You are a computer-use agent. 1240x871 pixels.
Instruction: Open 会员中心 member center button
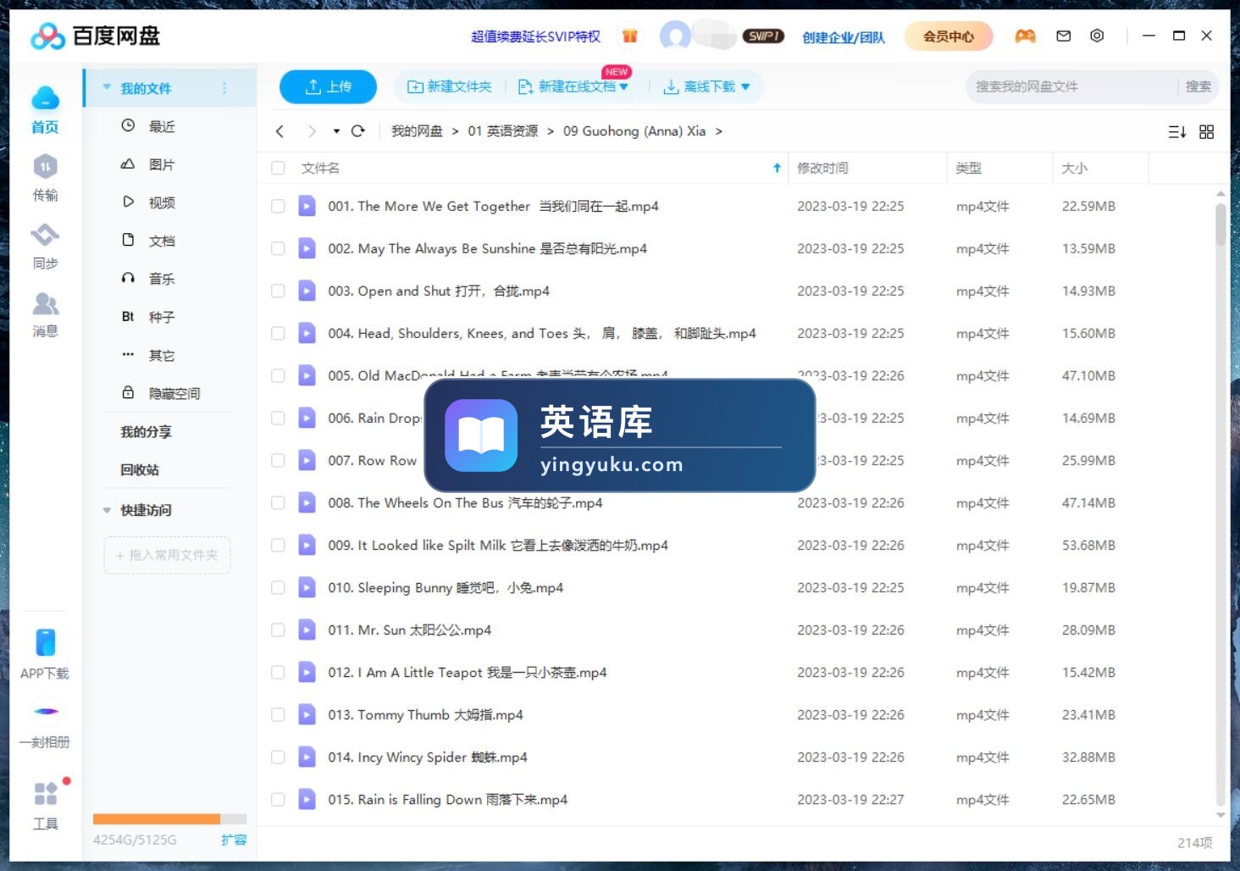tap(949, 36)
